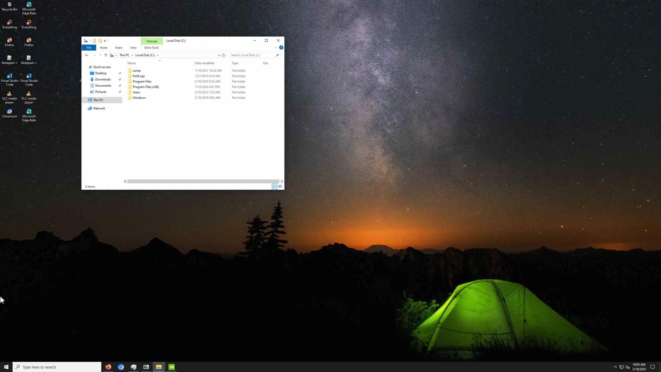This screenshot has width=661, height=372.
Task: Go up one level with the Up arrow
Action: [106, 55]
